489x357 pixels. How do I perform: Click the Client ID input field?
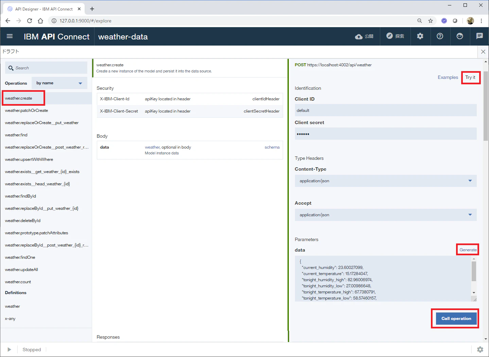[386, 111]
